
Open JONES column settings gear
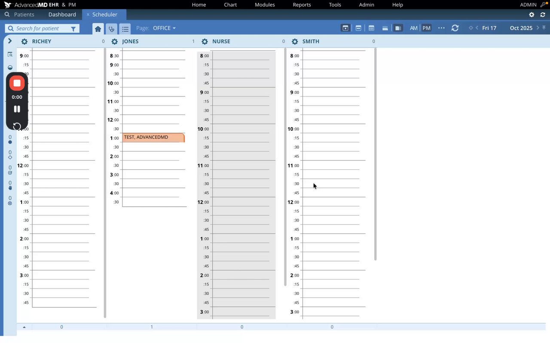click(x=114, y=42)
